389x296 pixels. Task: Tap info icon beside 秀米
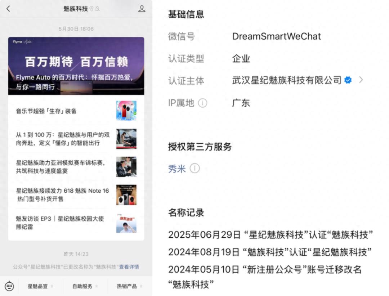(x=194, y=169)
